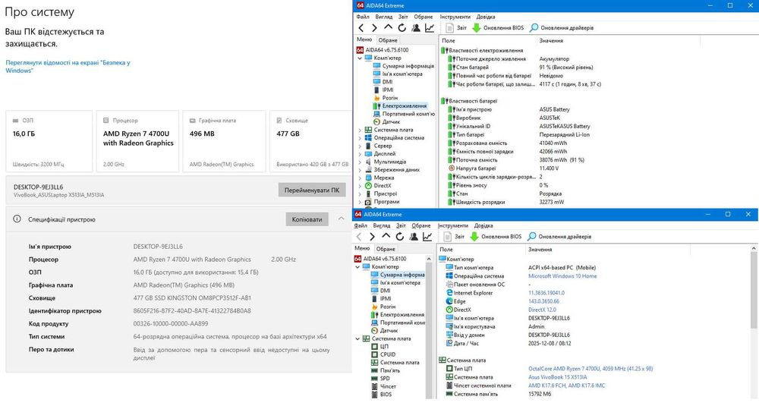Collapse Специфікації пристрою section chevron

[x=342, y=219]
